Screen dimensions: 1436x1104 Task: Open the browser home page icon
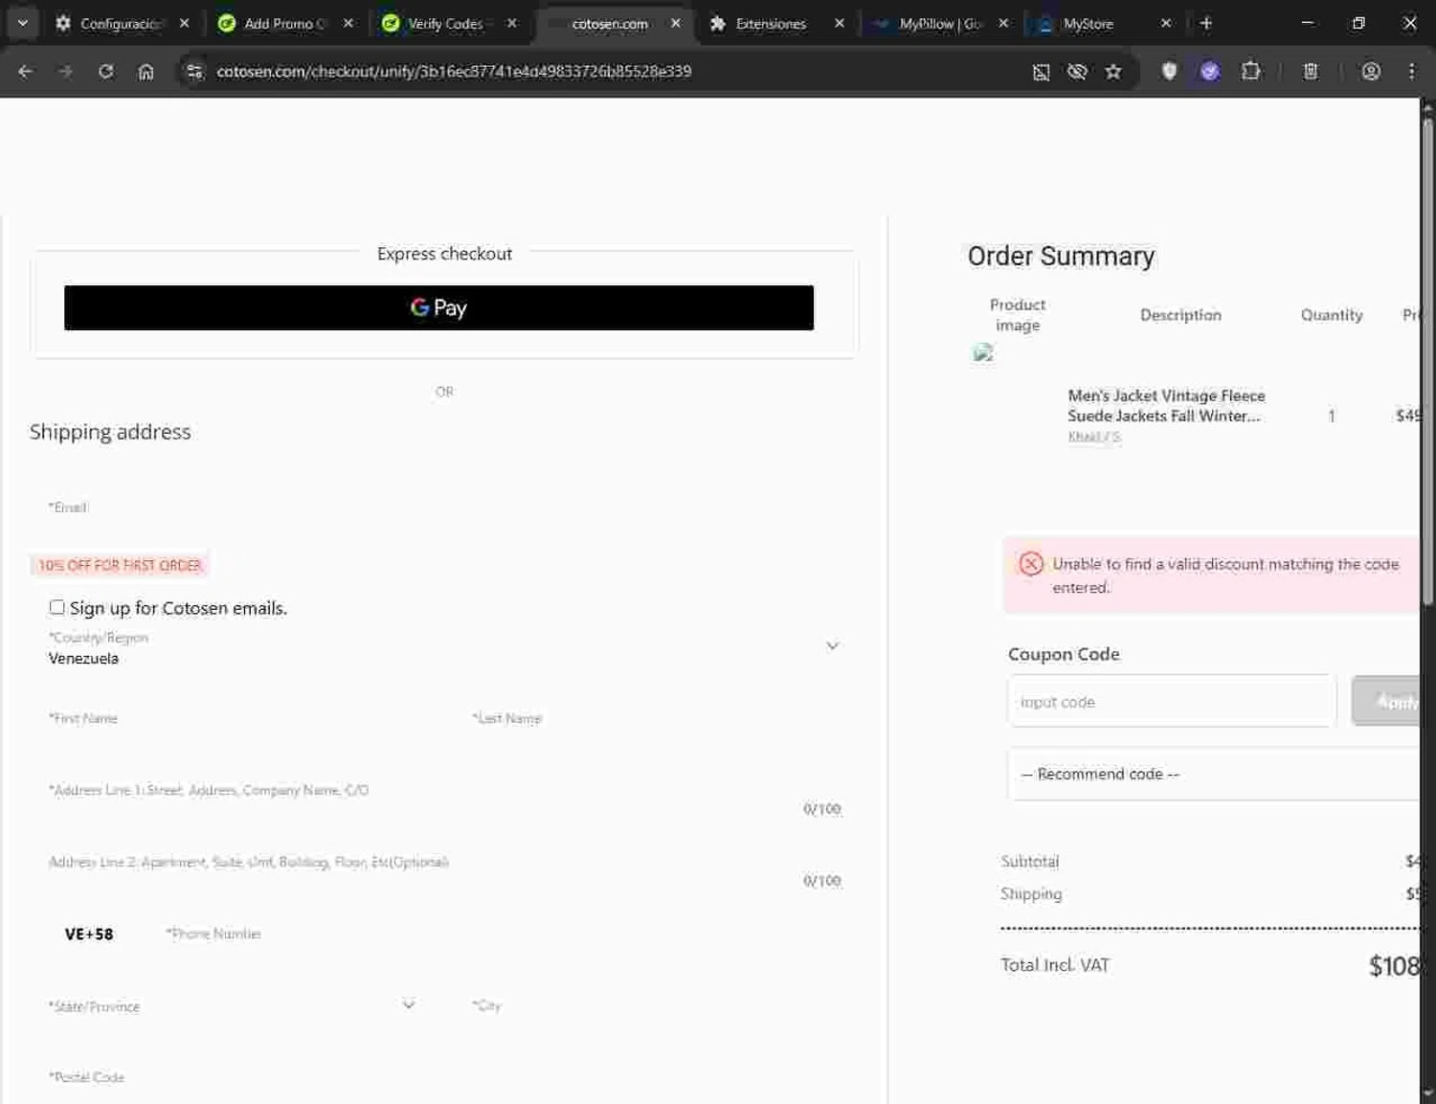tap(146, 71)
